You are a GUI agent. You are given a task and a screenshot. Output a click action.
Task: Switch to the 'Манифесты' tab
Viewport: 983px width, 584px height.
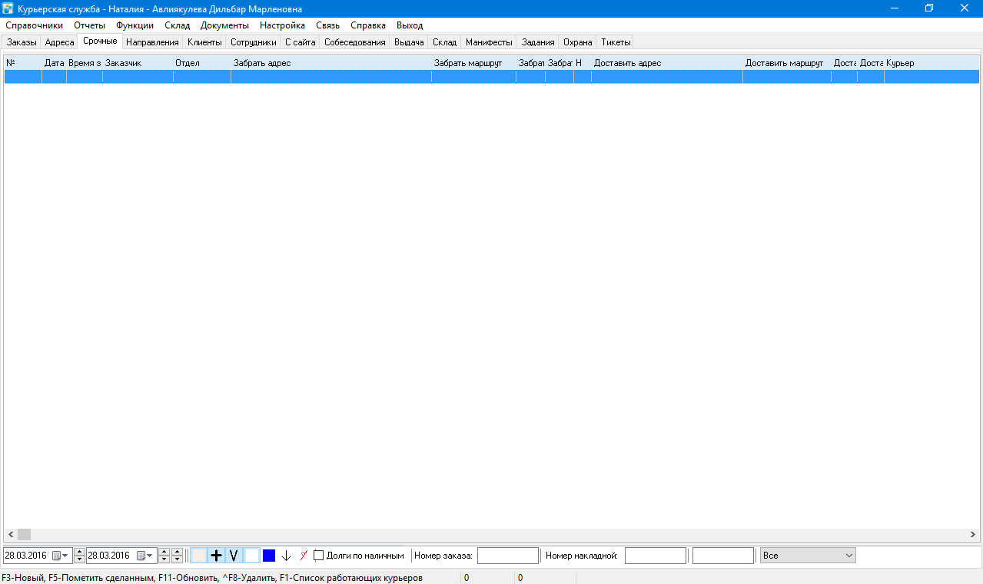[x=489, y=42]
